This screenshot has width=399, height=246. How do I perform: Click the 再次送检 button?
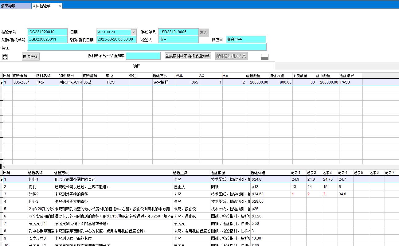point(31,57)
